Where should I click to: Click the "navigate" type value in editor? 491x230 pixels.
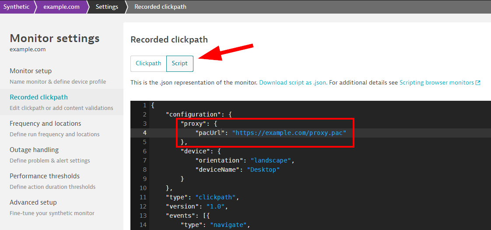coord(229,225)
